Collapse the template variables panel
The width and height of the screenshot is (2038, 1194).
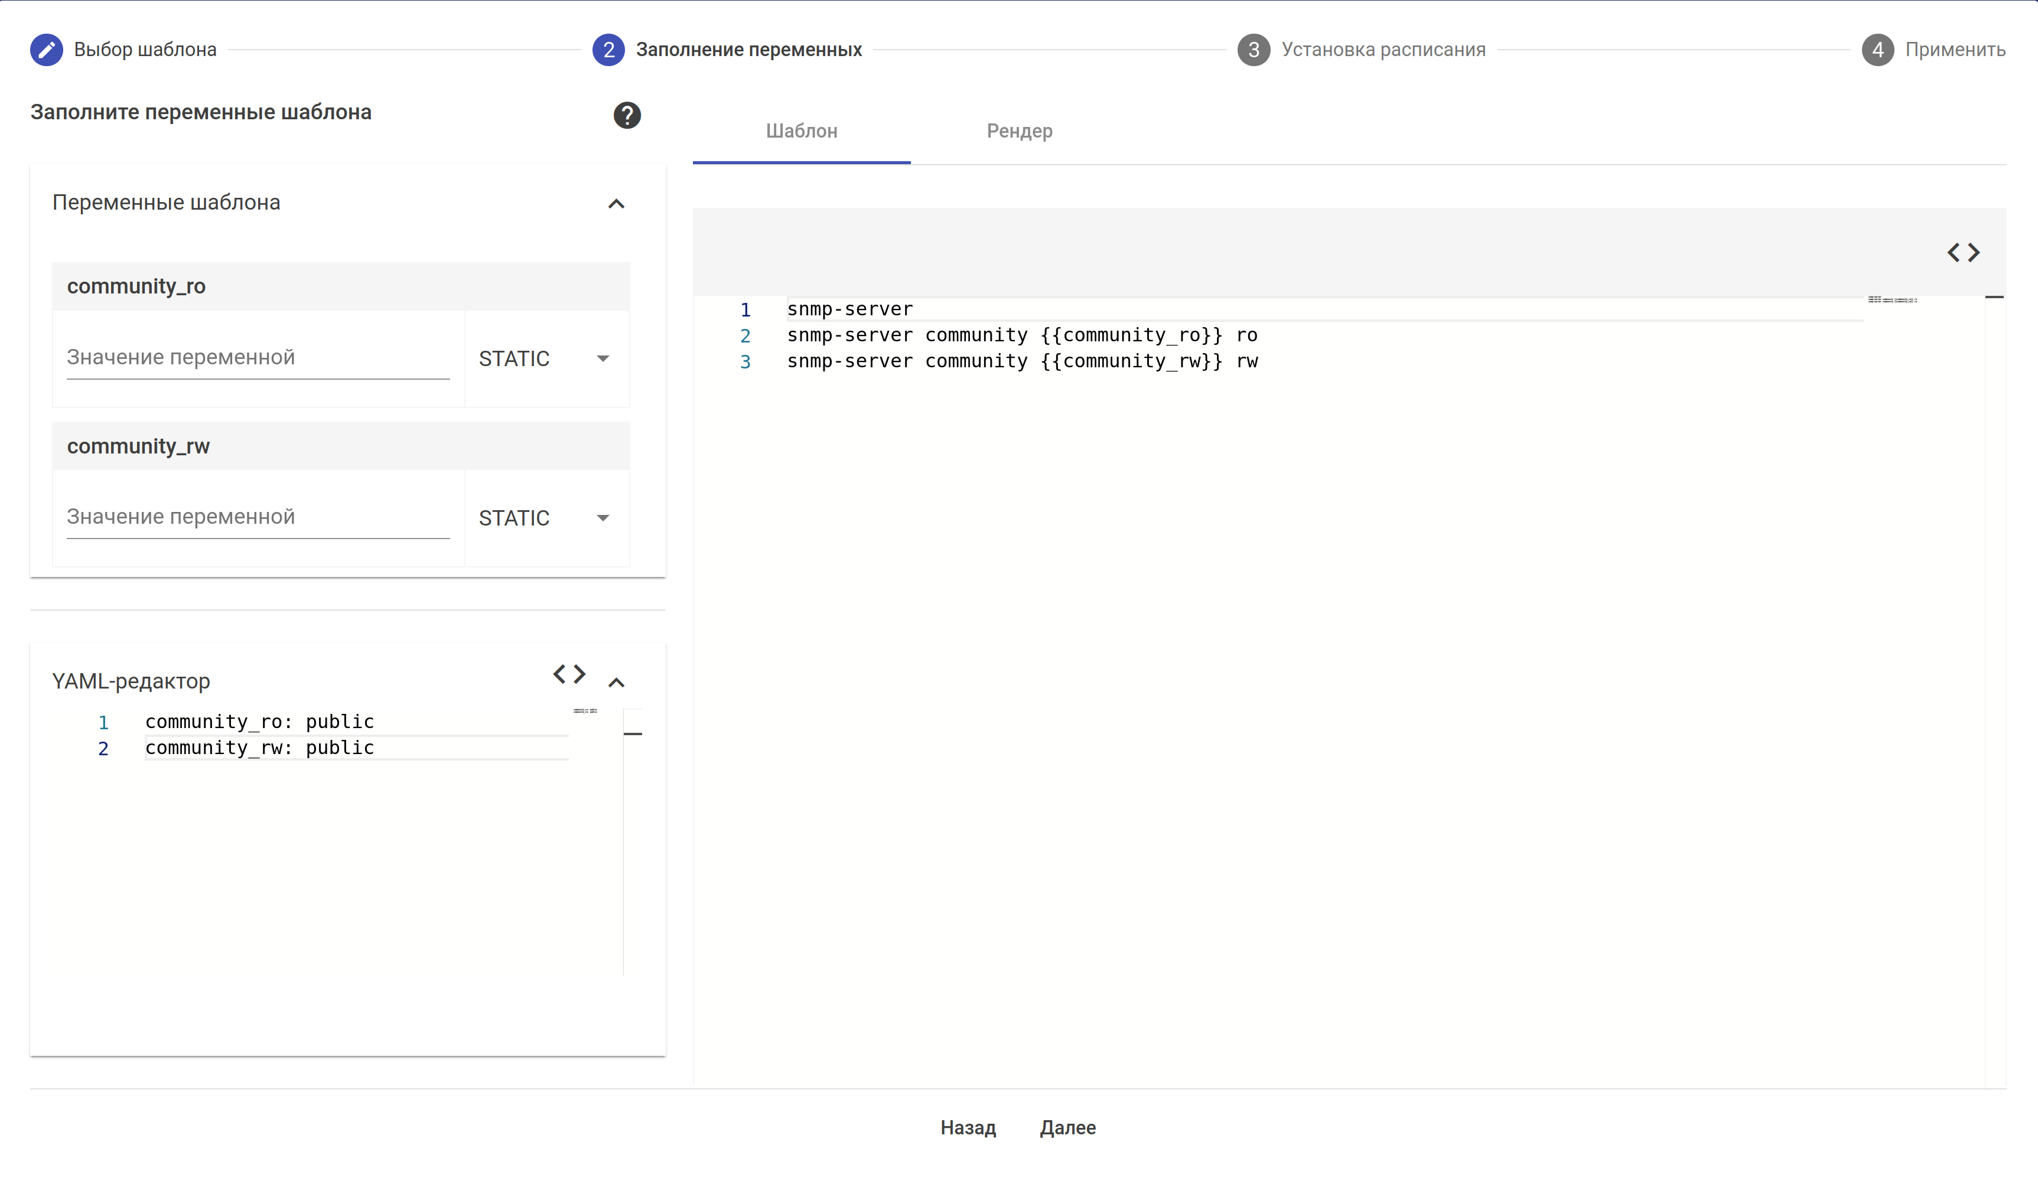point(616,204)
